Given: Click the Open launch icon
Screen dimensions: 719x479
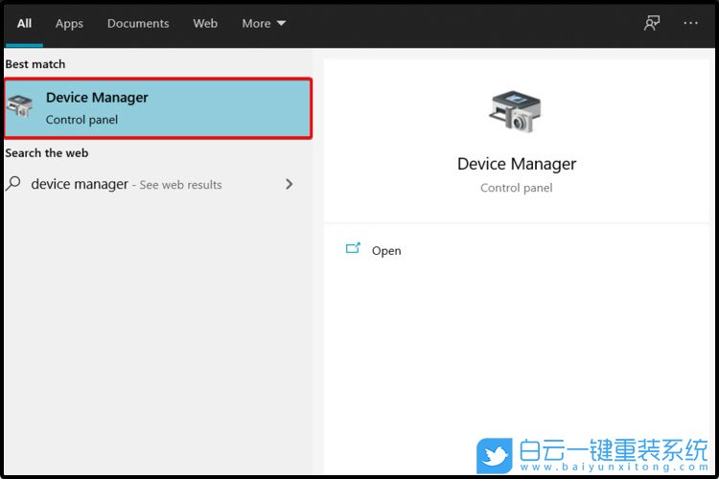Looking at the screenshot, I should (x=353, y=248).
